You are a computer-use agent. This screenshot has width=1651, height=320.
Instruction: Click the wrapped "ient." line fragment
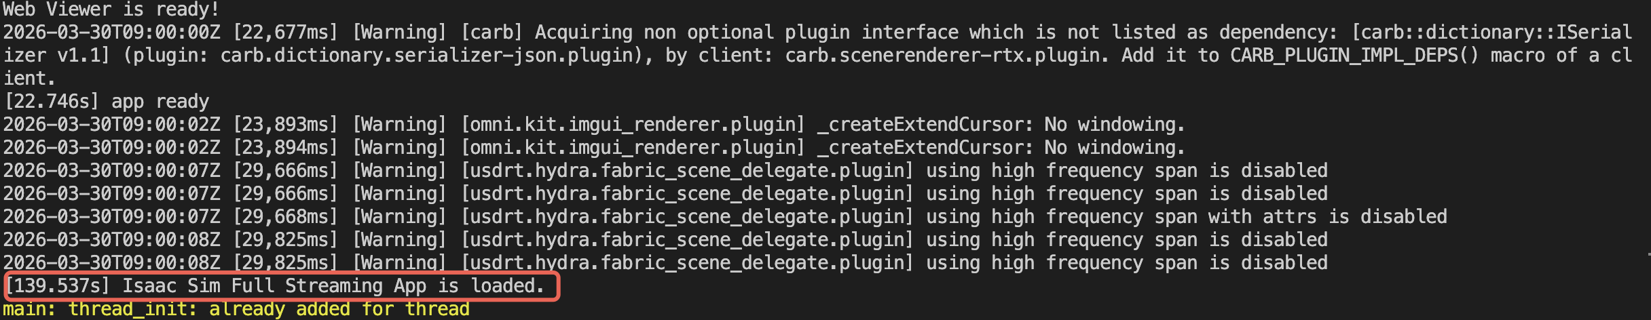click(x=30, y=79)
